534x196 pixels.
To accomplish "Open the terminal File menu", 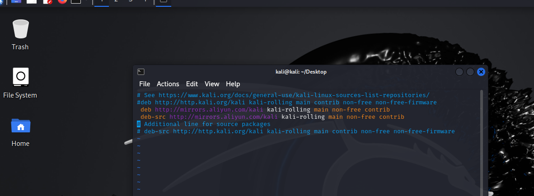I will [x=145, y=84].
